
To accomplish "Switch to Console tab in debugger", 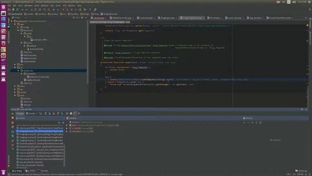I will tap(30, 113).
